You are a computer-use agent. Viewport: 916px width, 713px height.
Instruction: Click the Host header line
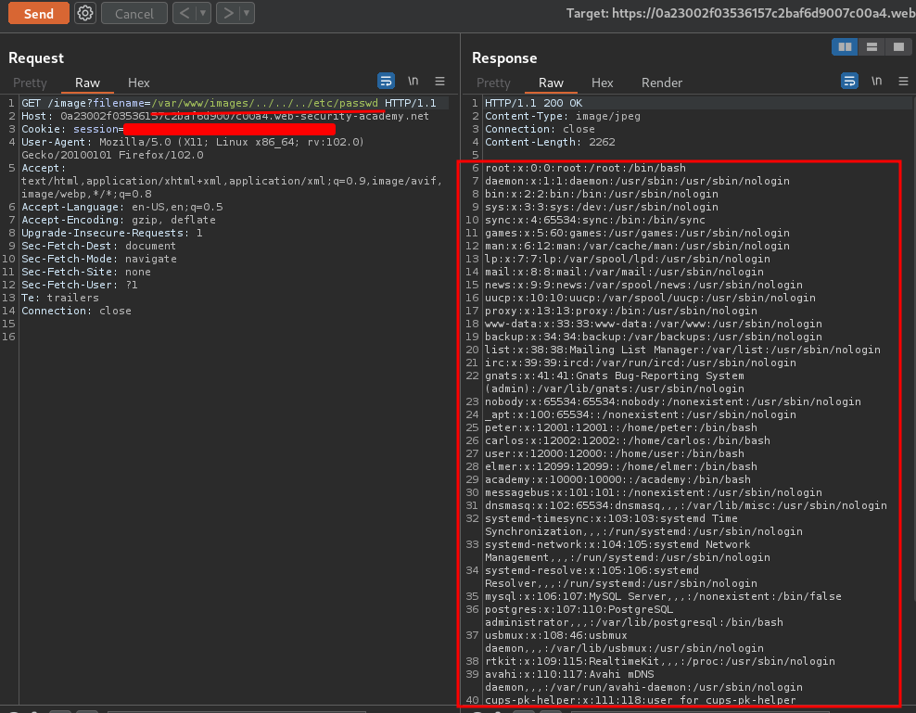(225, 116)
